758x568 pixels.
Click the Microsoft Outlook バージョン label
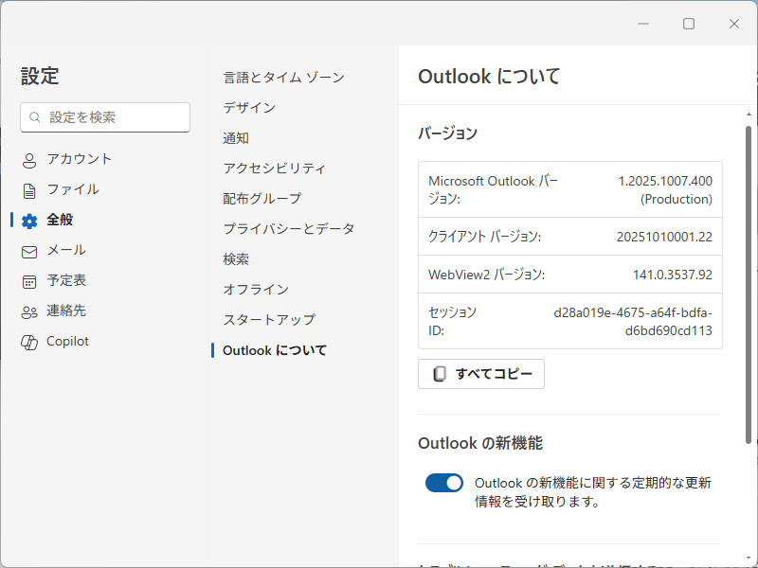[x=493, y=190]
